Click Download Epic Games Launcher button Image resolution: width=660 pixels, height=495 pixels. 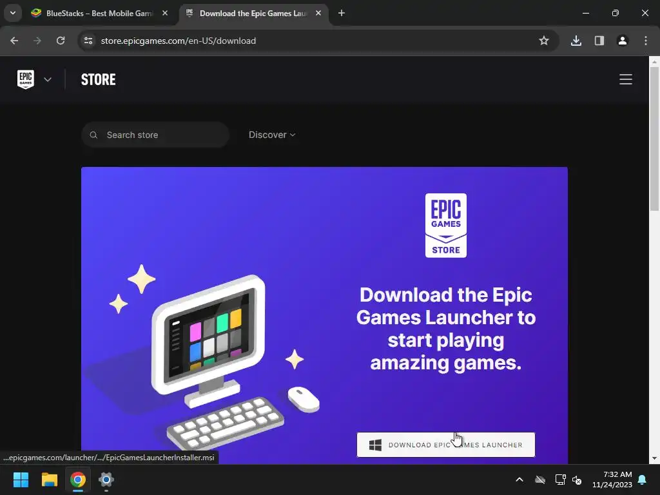pos(446,445)
